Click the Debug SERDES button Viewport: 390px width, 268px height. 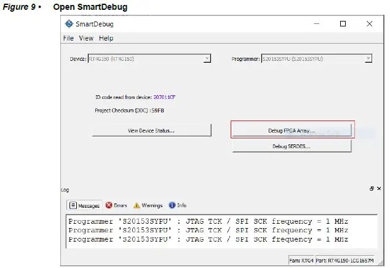point(292,146)
